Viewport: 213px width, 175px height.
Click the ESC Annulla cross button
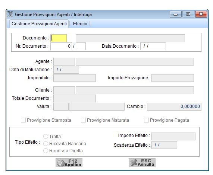coord(142,163)
